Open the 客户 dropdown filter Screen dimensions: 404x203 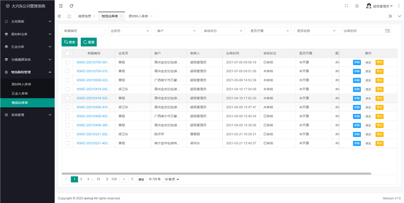tap(176, 31)
